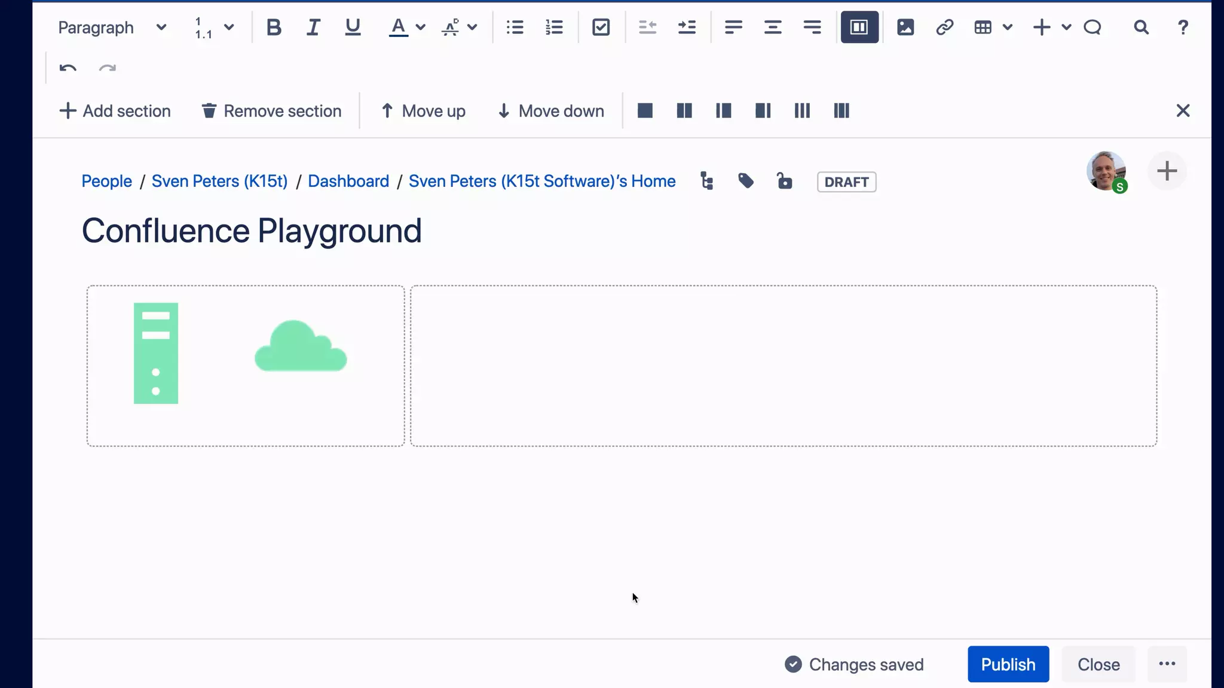Open more formatting options dropdown arrow
The width and height of the screenshot is (1224, 688).
[472, 27]
